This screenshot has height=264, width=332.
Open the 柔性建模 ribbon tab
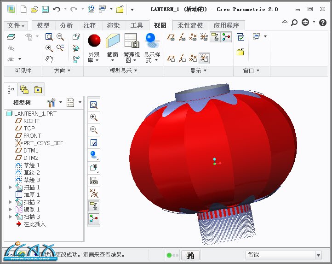190,25
